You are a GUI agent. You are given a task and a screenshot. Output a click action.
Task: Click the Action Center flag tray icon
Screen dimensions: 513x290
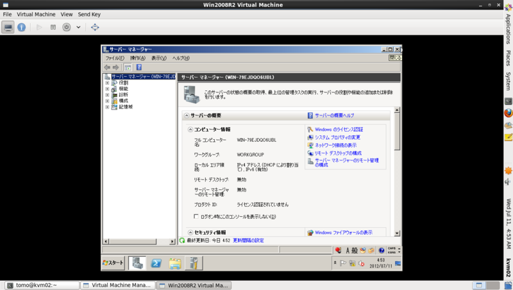pos(343,263)
